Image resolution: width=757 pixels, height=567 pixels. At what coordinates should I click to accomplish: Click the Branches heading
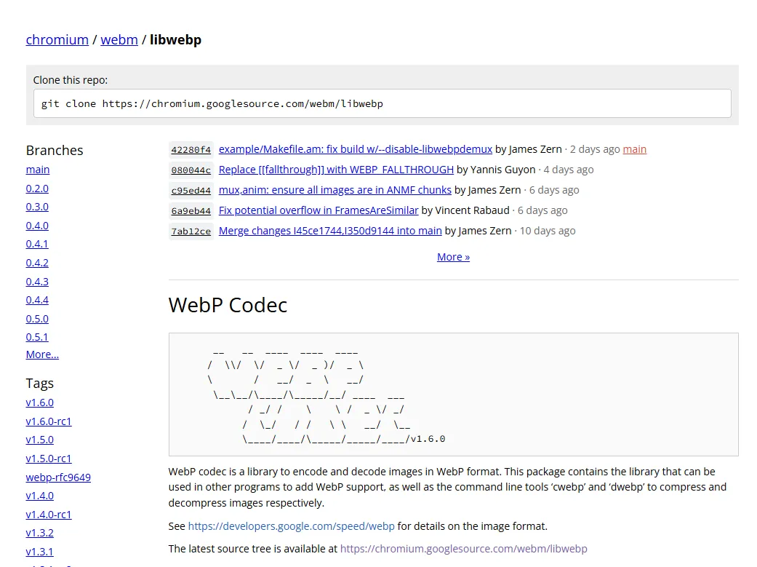coord(55,151)
